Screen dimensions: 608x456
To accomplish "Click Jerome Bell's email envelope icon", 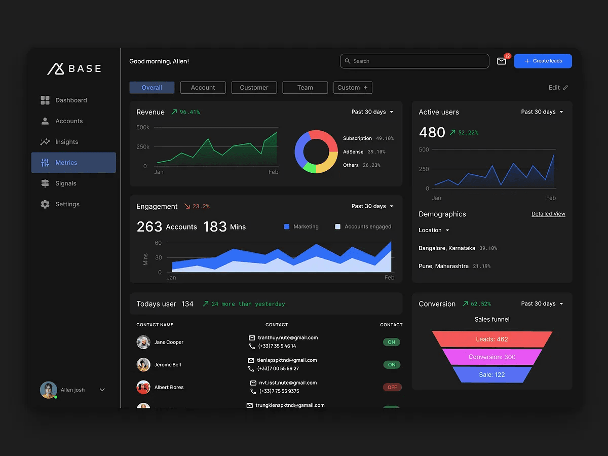I will 251,360.
